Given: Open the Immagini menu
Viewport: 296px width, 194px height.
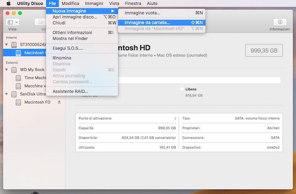Looking at the screenshot, I should pos(94,3).
